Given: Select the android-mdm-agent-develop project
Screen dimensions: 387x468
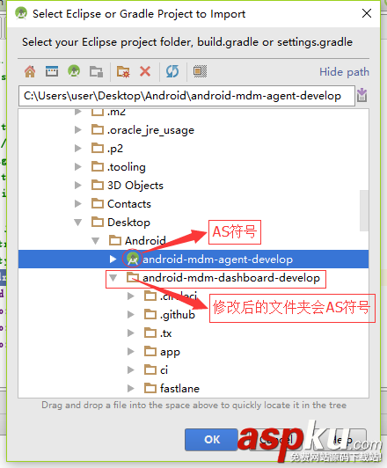Looking at the screenshot, I should coord(193,259).
